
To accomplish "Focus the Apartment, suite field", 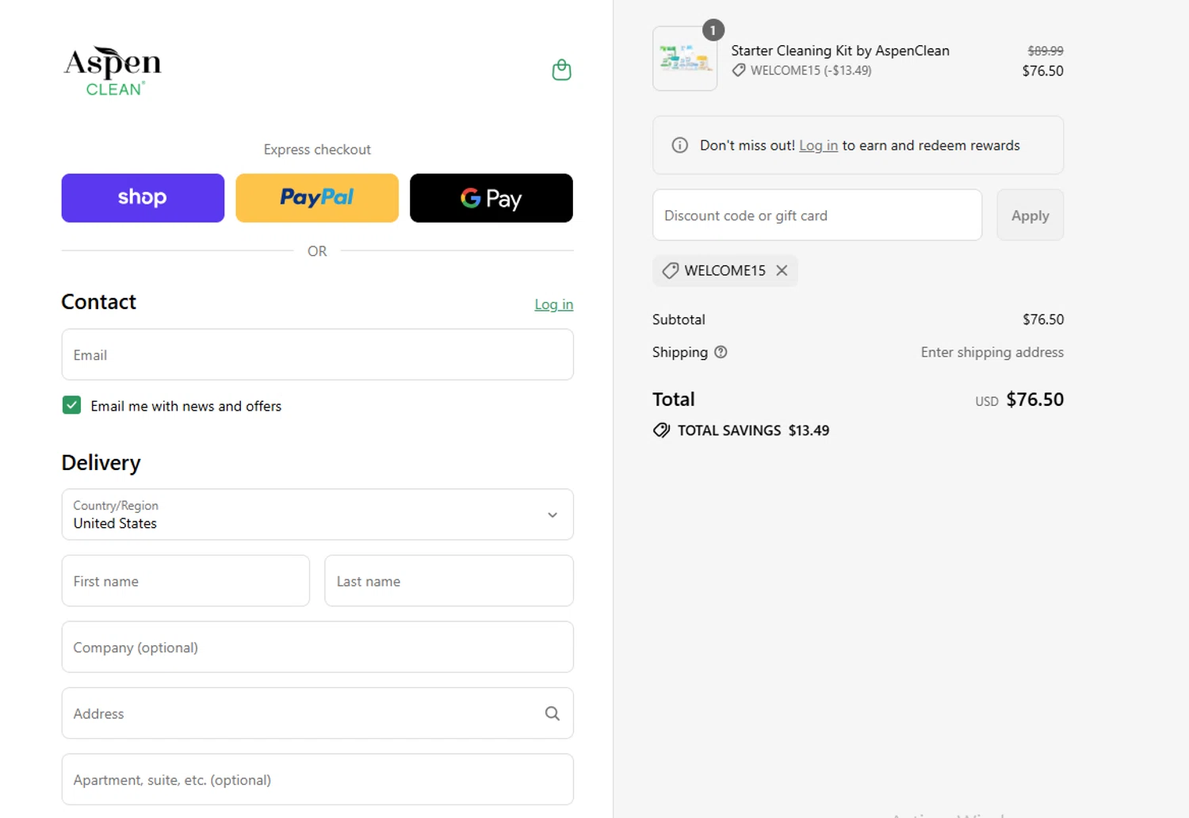I will click(317, 779).
